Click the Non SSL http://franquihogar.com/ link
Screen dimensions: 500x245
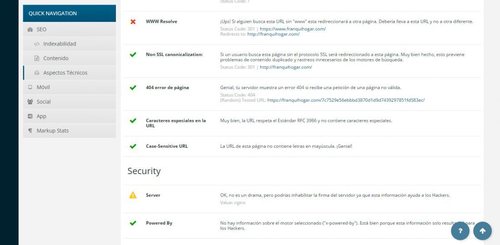click(286, 67)
